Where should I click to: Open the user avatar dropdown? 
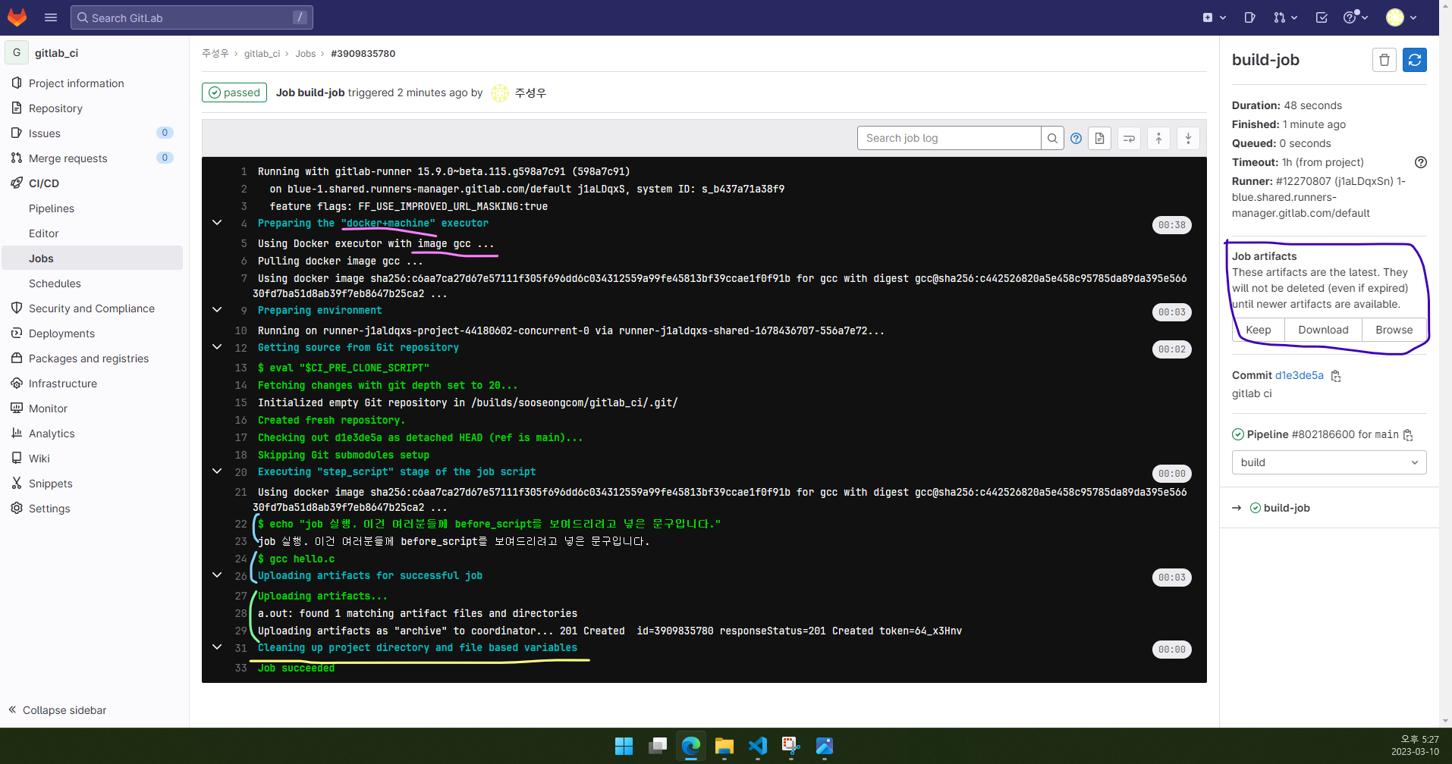[1401, 17]
